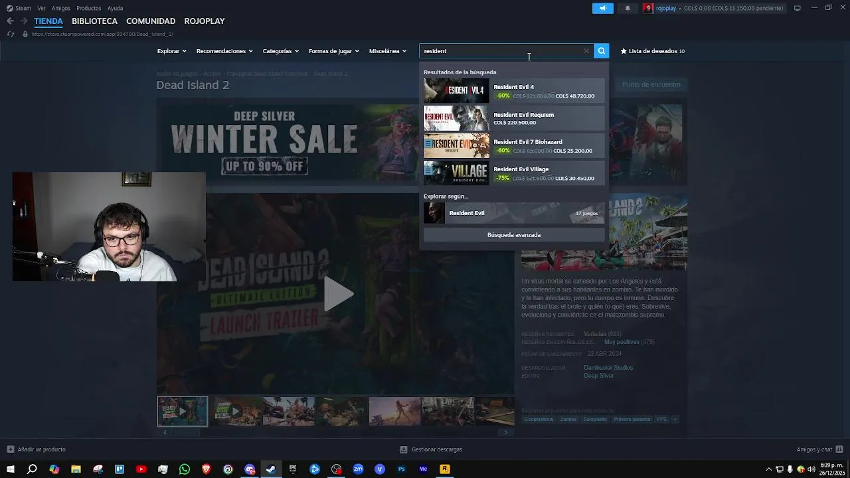This screenshot has height=478, width=850.
Task: Play the Dead Island 2 launch trailer
Action: (338, 293)
